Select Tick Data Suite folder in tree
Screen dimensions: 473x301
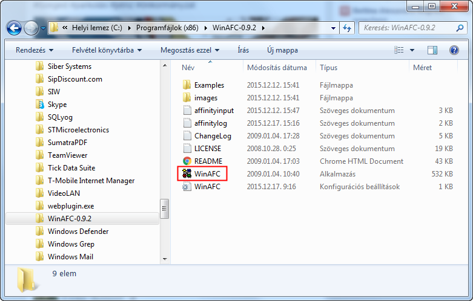71,167
